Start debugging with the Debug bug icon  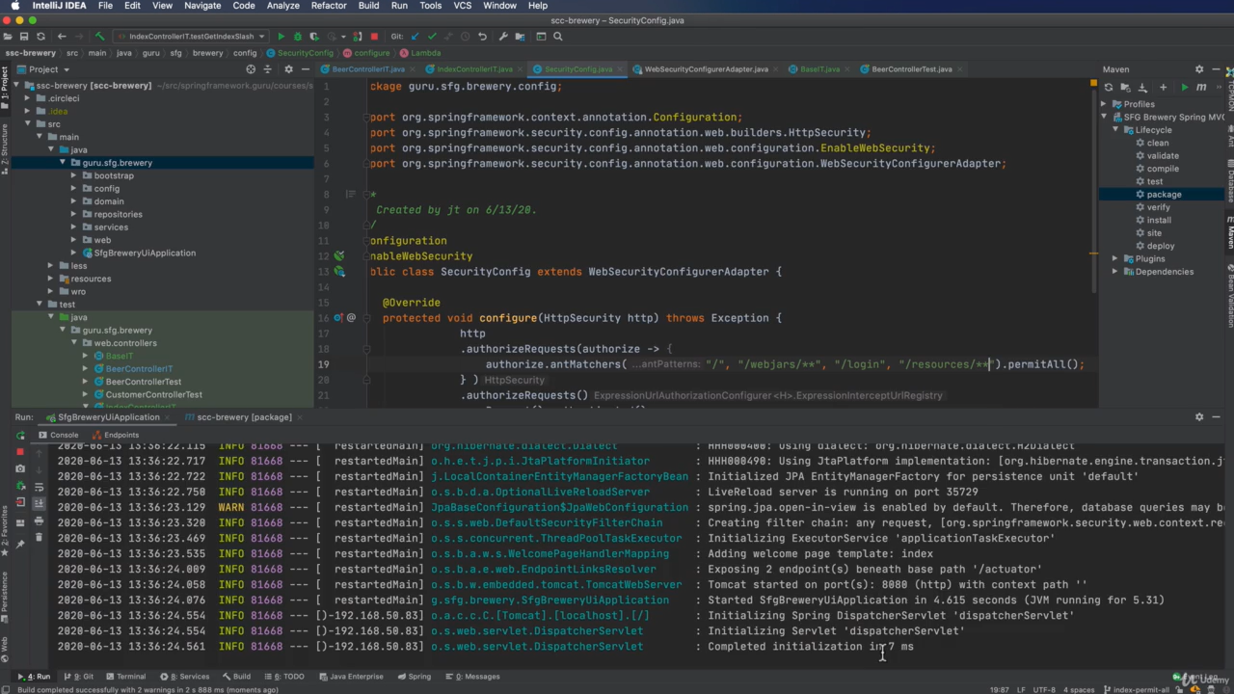297,37
